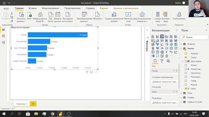Expand the План table
Screen dimensions: 209x117
click(182, 93)
